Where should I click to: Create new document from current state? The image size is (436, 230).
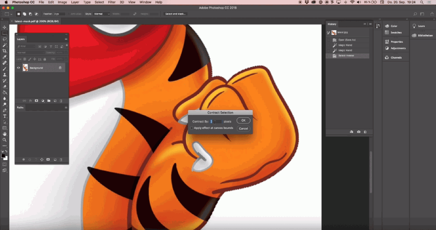[x=351, y=132]
